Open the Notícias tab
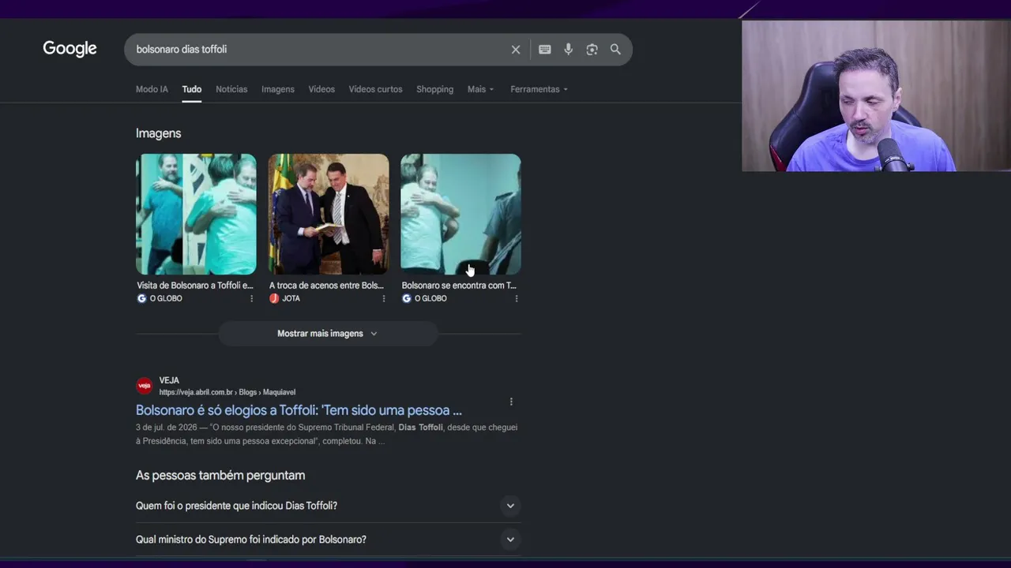This screenshot has height=568, width=1011. 231,89
